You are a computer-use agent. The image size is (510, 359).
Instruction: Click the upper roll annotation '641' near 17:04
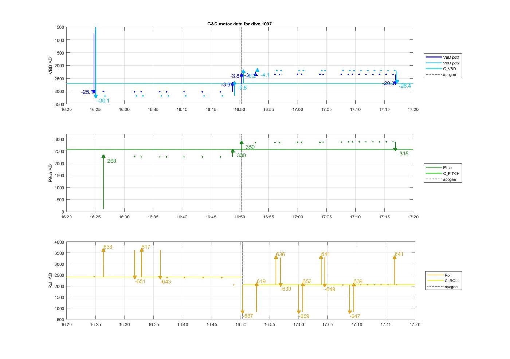[x=325, y=254]
